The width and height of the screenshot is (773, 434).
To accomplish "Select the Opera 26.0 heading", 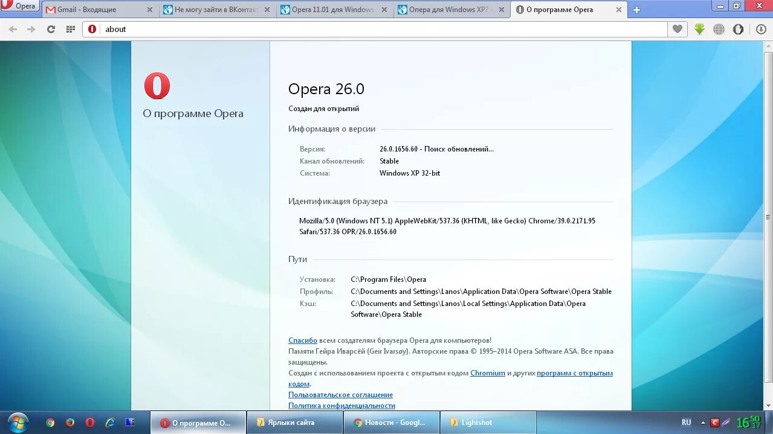I will (326, 89).
